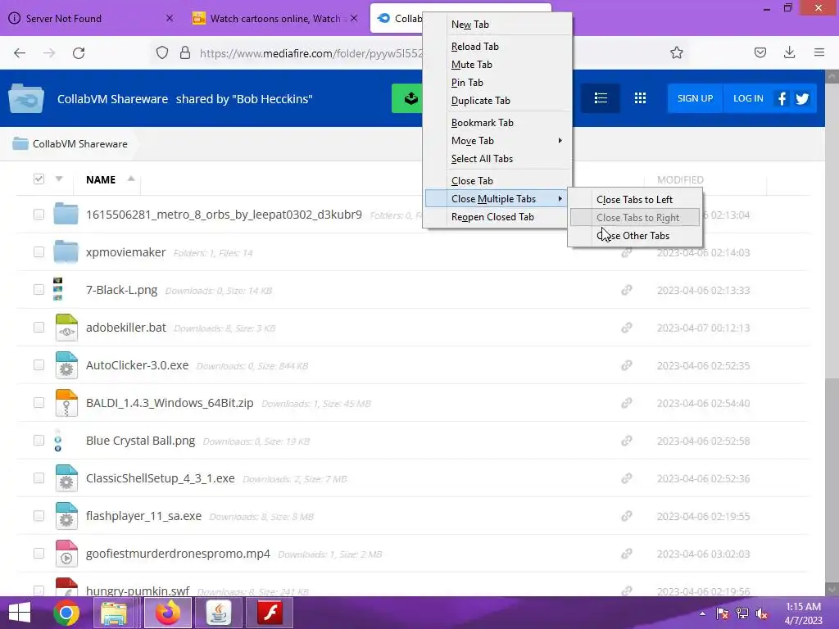Reload the page with the refresh icon
839x629 pixels.
79,53
